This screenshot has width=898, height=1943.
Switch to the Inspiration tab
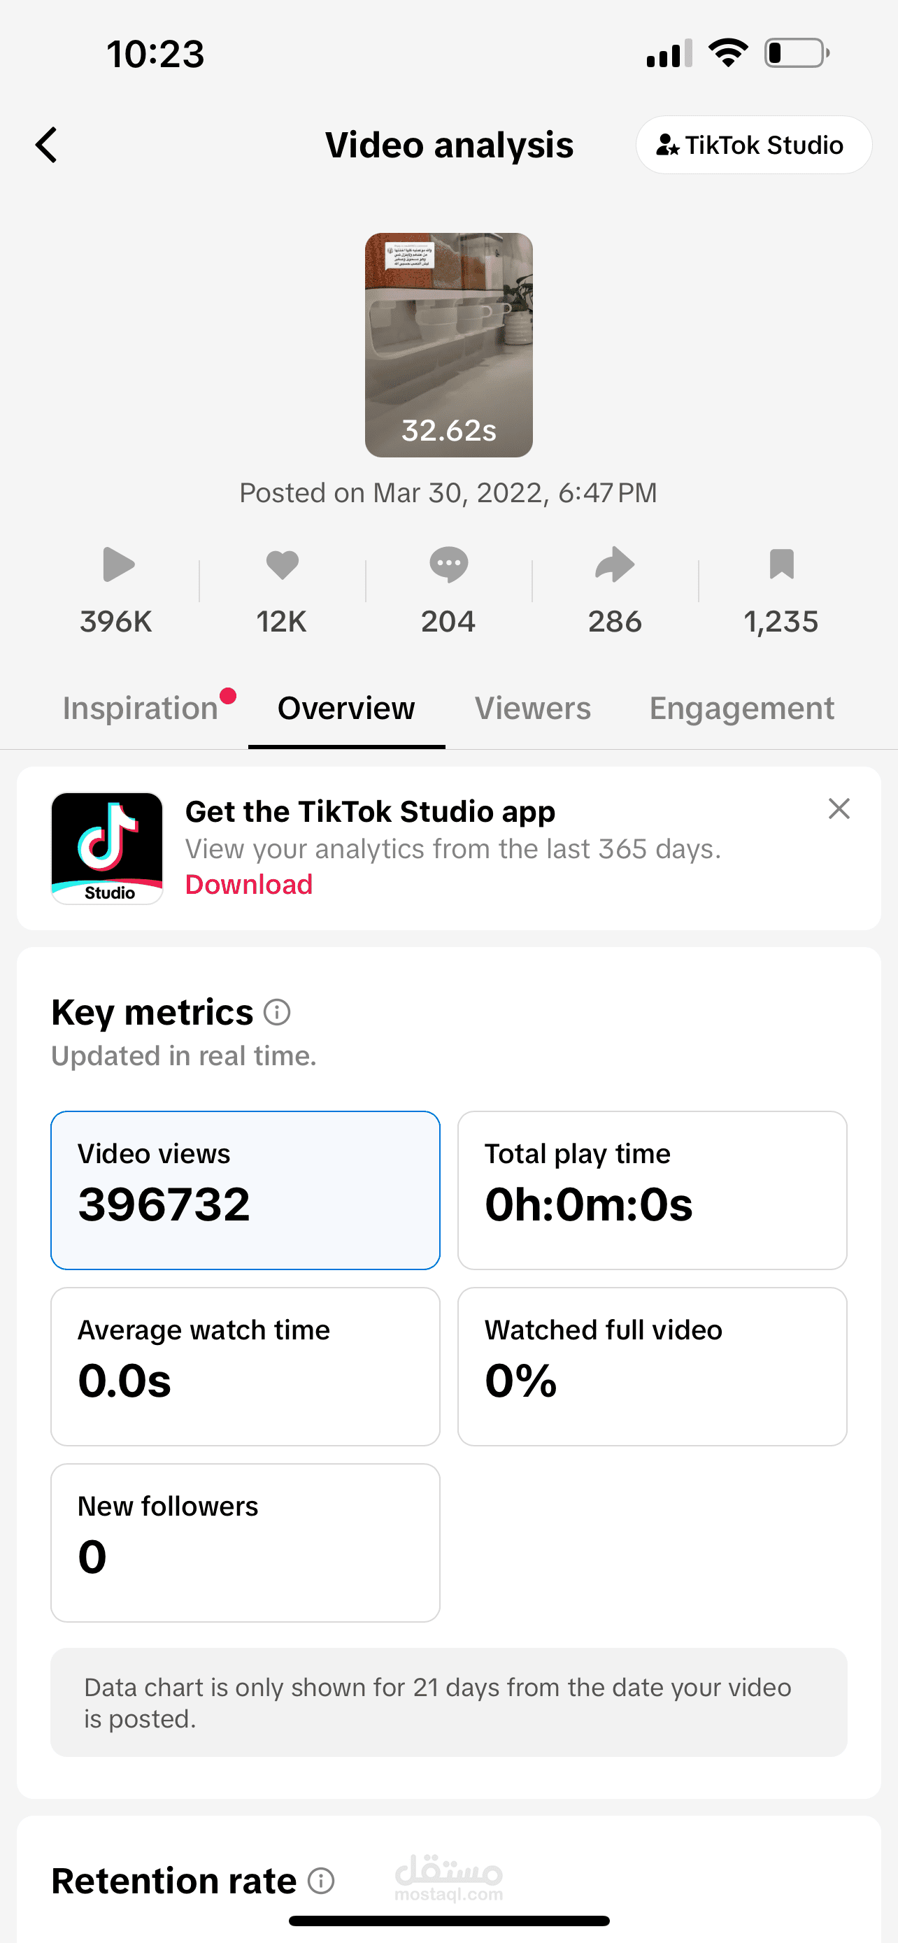(141, 709)
